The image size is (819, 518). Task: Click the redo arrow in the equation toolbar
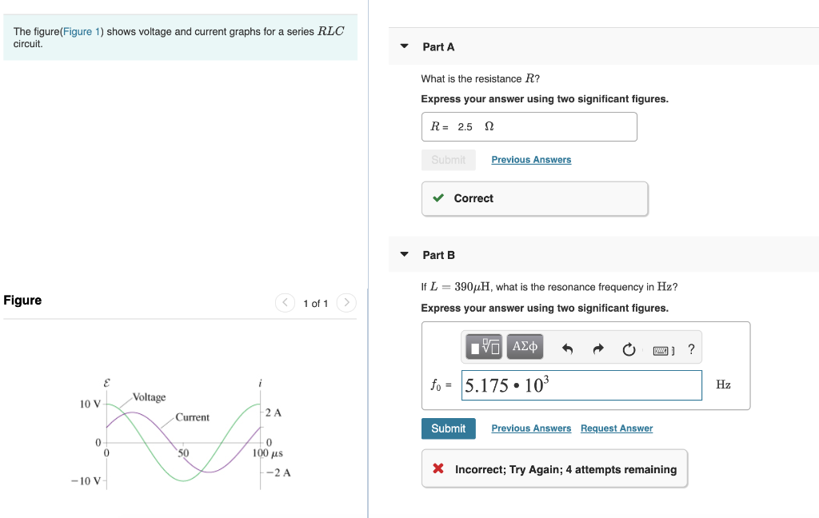click(598, 347)
